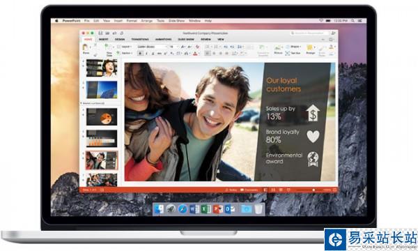Open Safari from the Dock

pyautogui.click(x=183, y=209)
